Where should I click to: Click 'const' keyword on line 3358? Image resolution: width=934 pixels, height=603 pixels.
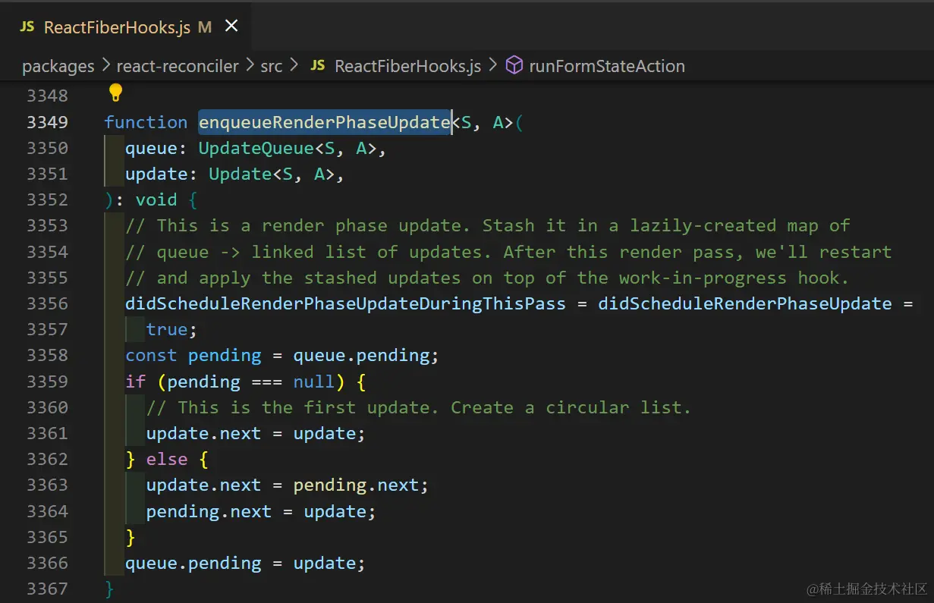151,355
